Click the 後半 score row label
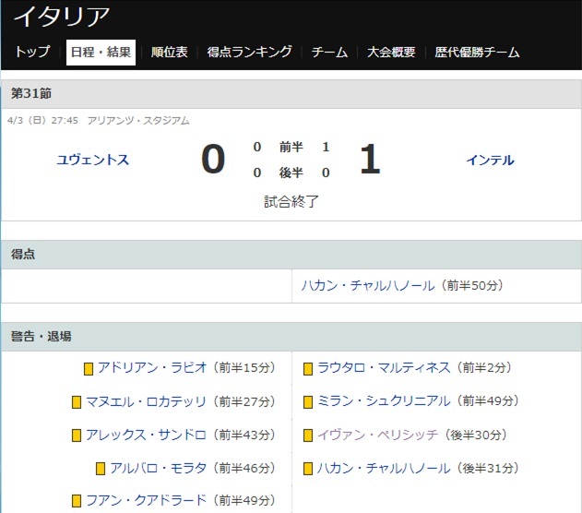The width and height of the screenshot is (582, 513). click(291, 173)
